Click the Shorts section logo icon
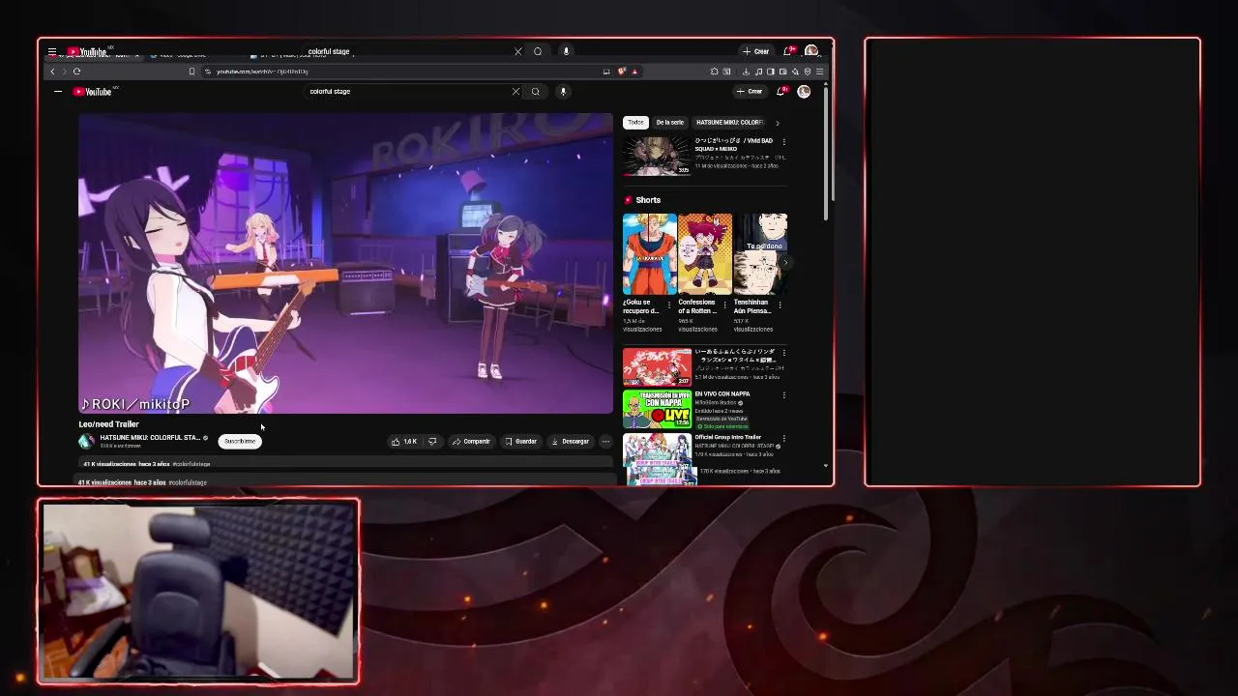The height and width of the screenshot is (696, 1238). tap(628, 200)
